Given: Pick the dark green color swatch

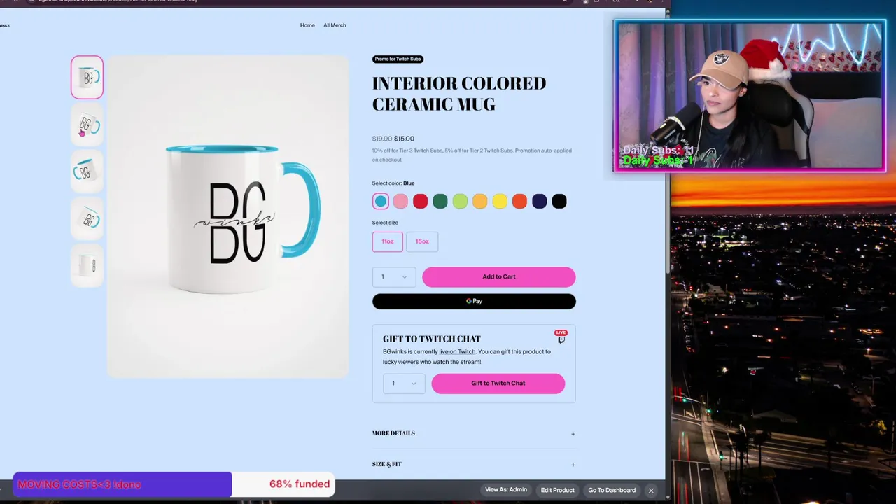Looking at the screenshot, I should [x=440, y=202].
